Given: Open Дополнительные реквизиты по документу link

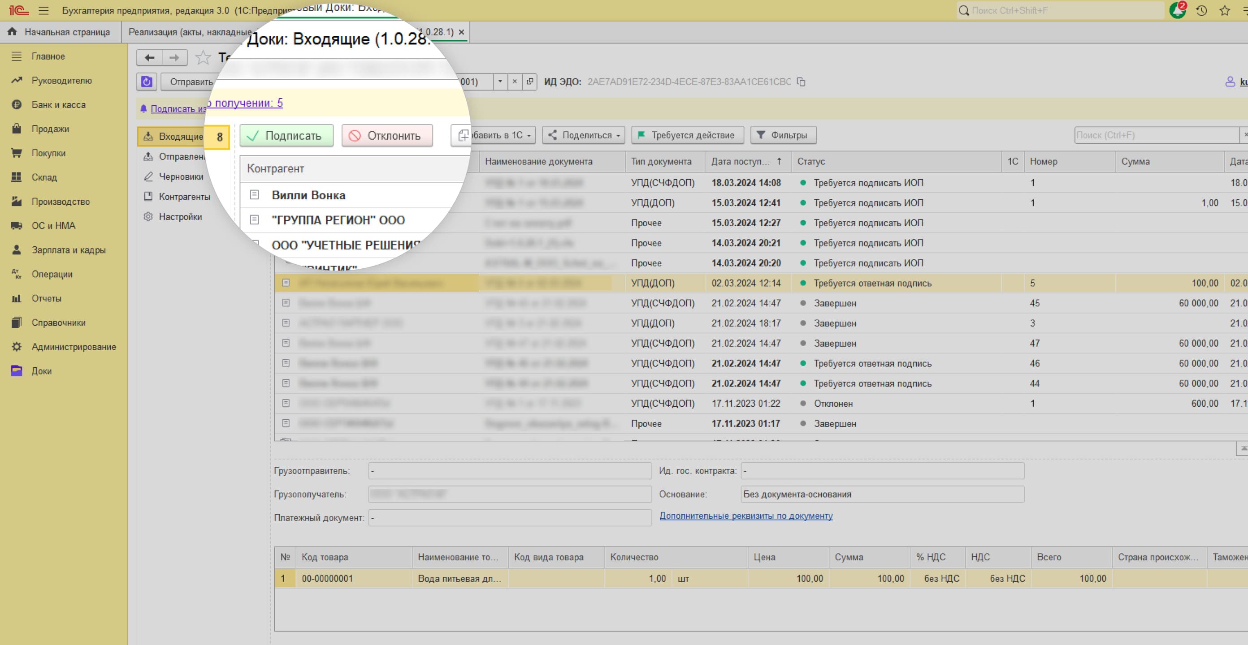Looking at the screenshot, I should point(745,516).
